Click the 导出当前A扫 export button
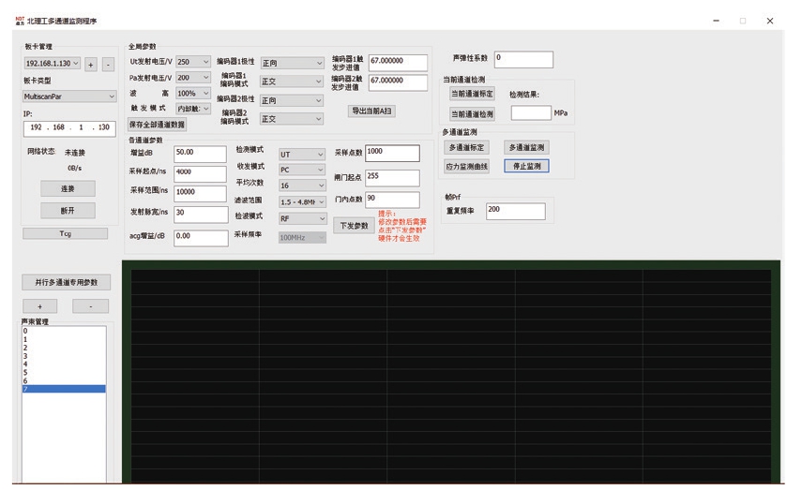The height and width of the screenshot is (490, 787). click(371, 111)
